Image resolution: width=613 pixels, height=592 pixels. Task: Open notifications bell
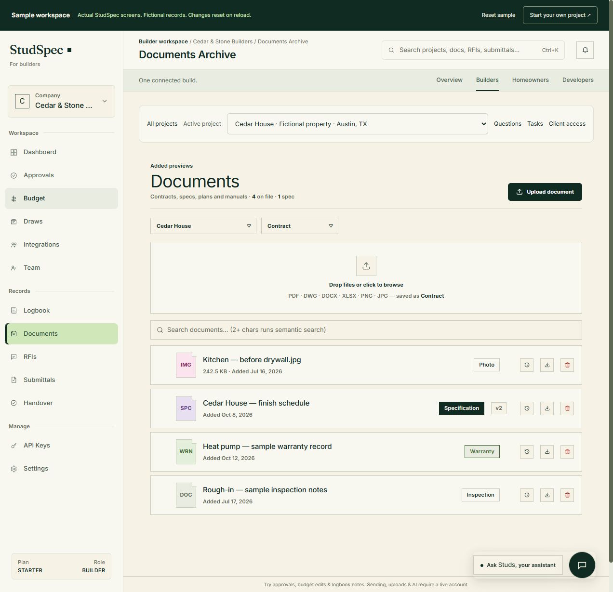pyautogui.click(x=585, y=50)
